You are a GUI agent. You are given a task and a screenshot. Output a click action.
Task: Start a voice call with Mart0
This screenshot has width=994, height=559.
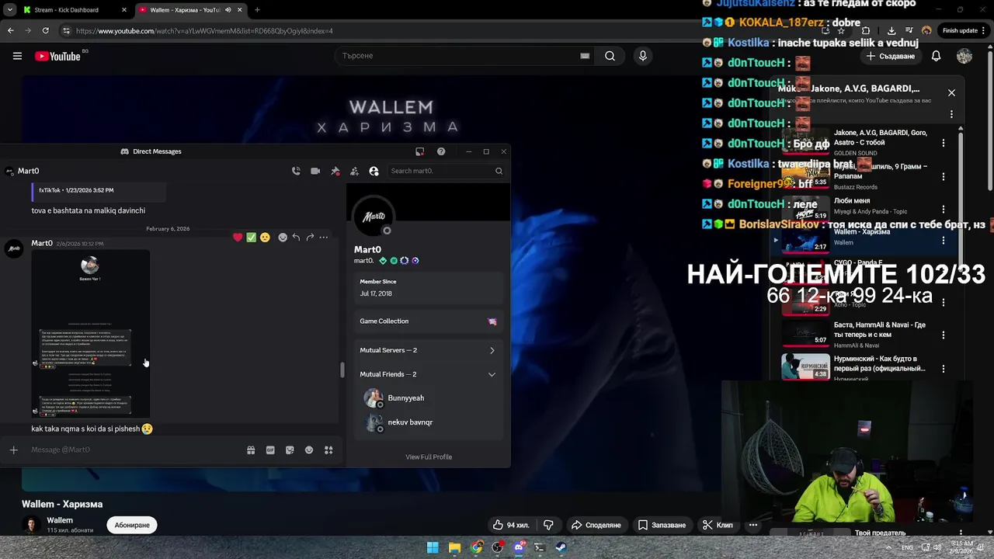pyautogui.click(x=296, y=171)
